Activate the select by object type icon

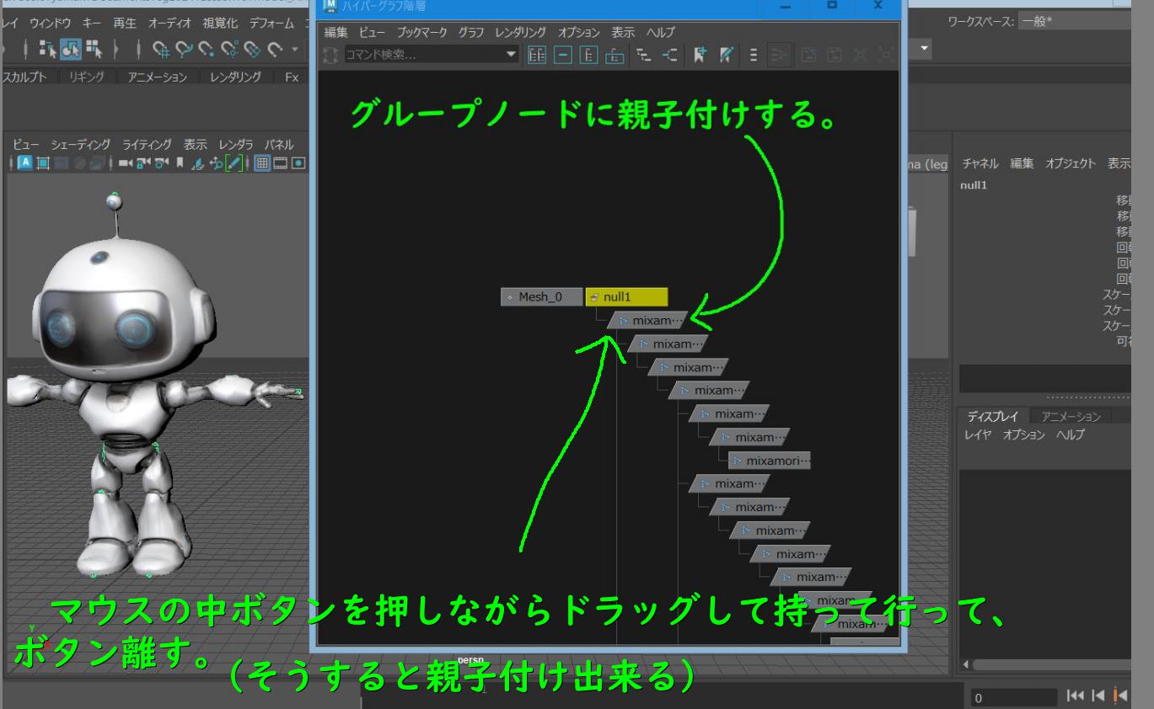tap(71, 49)
